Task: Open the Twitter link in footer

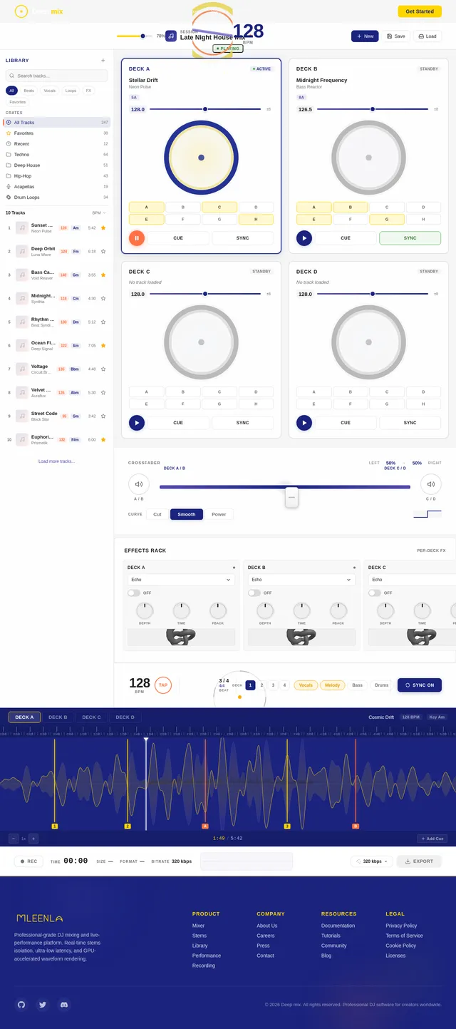Action: point(43,1005)
